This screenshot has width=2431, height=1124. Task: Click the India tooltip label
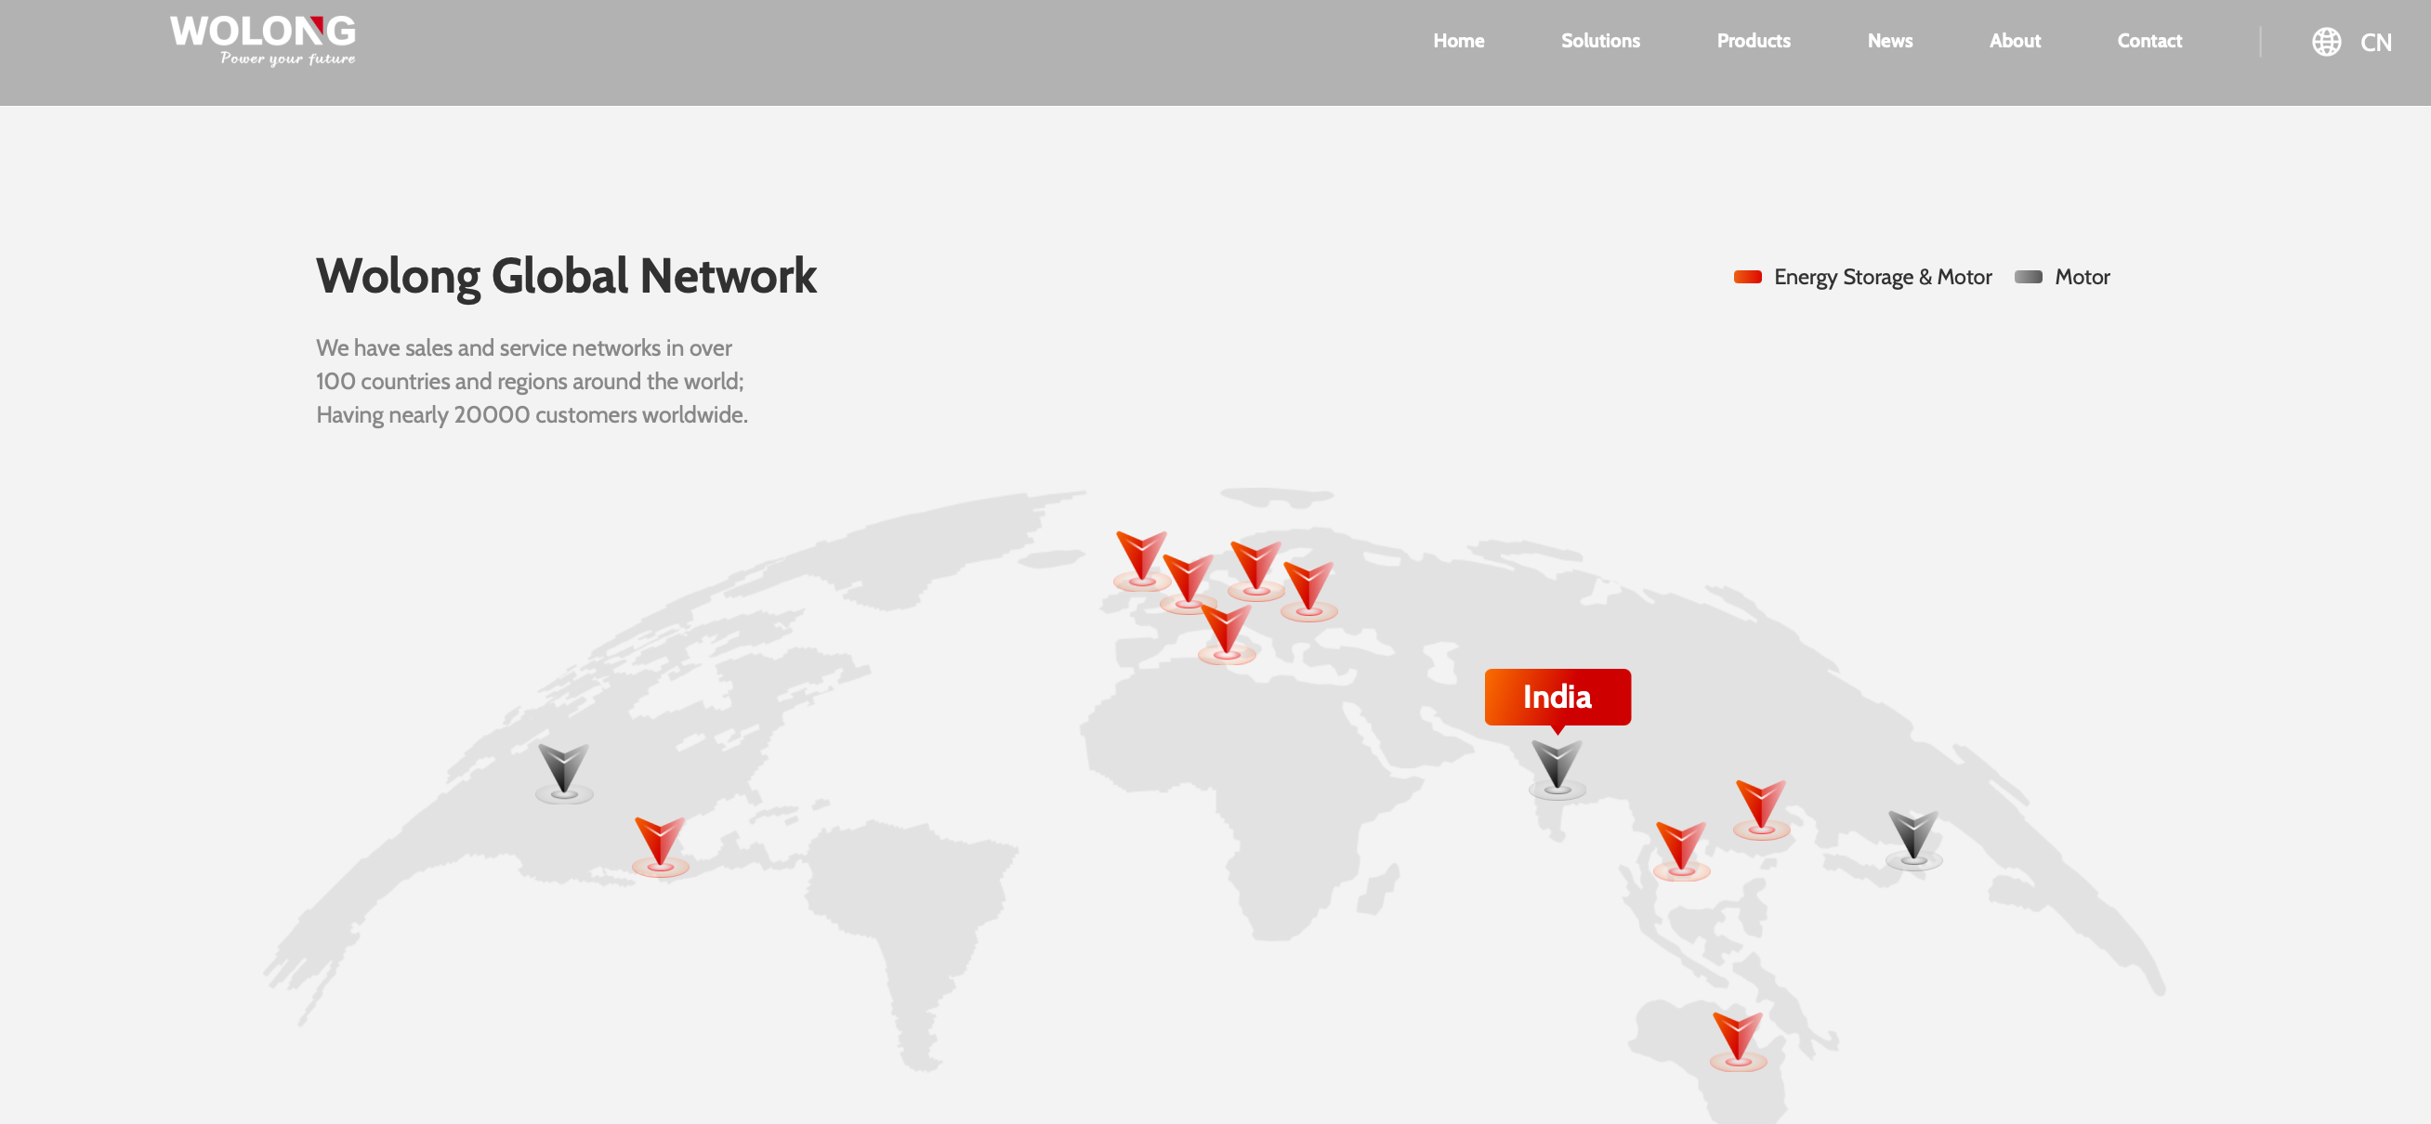[1557, 697]
